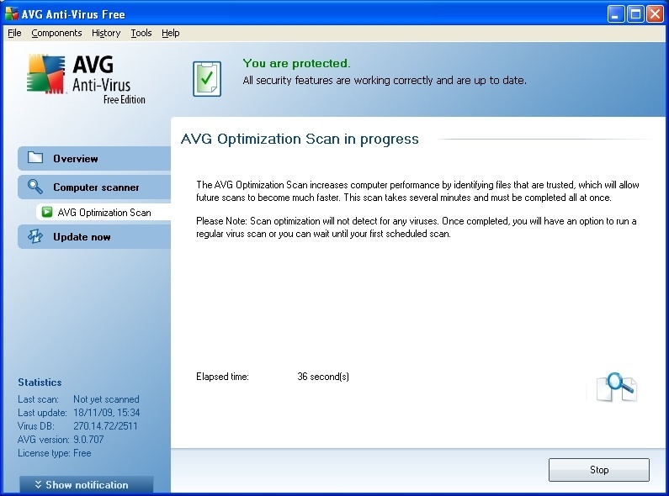Click the AVG logo in the sidebar
This screenshot has height=496, width=669.
coord(86,79)
